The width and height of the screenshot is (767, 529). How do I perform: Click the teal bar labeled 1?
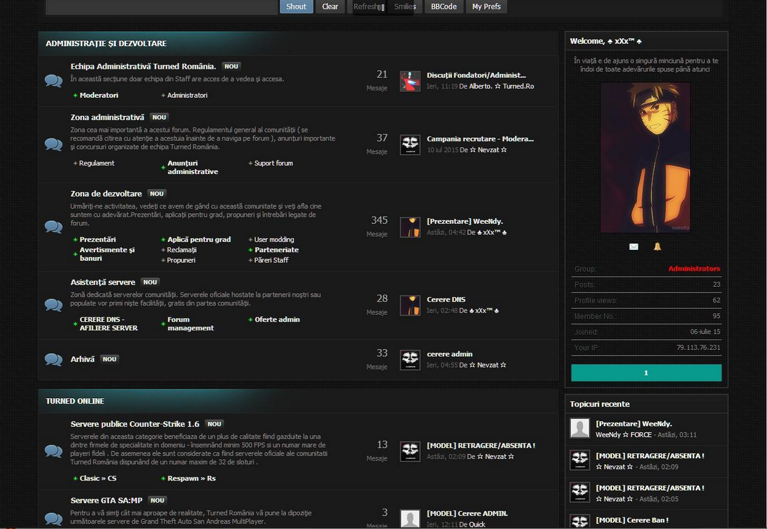pos(646,373)
